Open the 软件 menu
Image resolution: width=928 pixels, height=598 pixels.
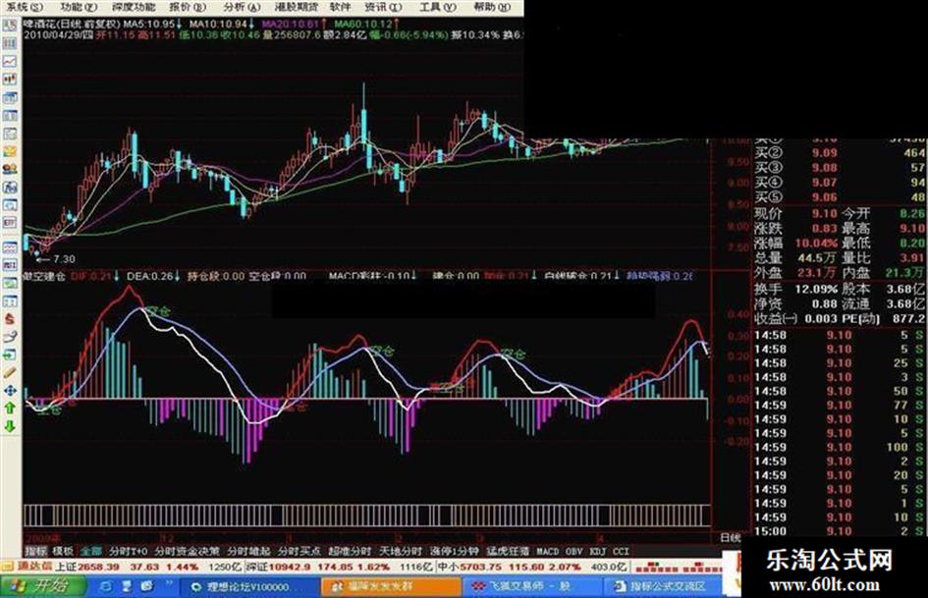[340, 7]
